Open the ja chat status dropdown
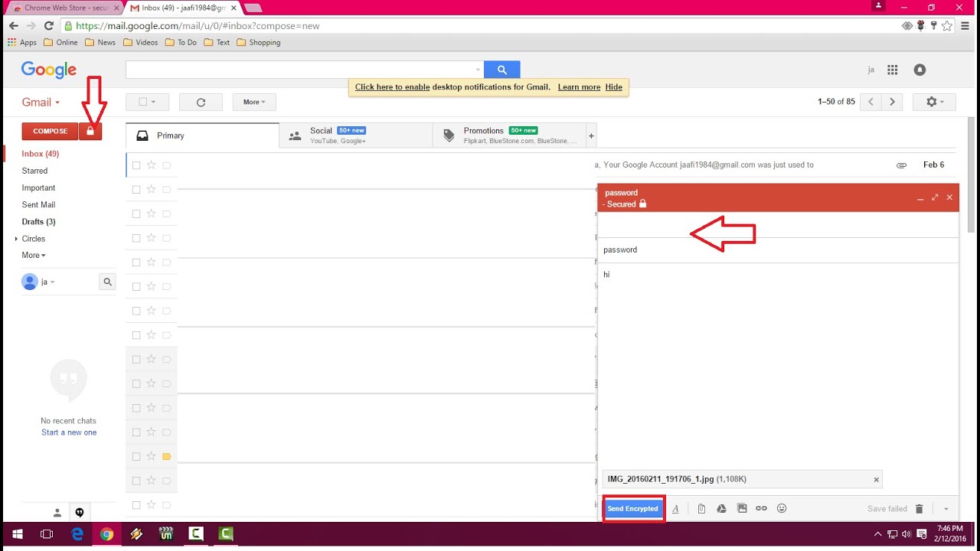This screenshot has height=551, width=980. pyautogui.click(x=47, y=282)
